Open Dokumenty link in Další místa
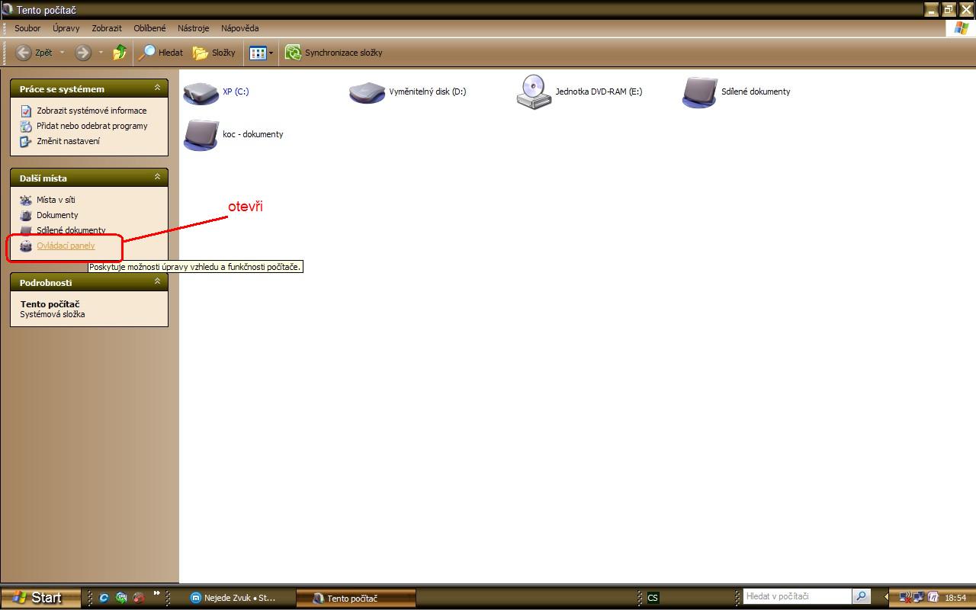This screenshot has width=976, height=610. [x=57, y=215]
